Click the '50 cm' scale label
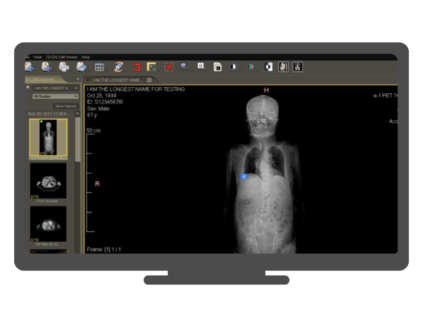423x317 pixels. [93, 130]
